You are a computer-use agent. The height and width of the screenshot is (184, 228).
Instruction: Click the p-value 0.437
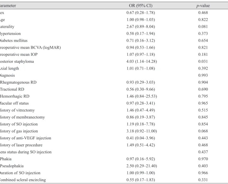click(x=203, y=152)
